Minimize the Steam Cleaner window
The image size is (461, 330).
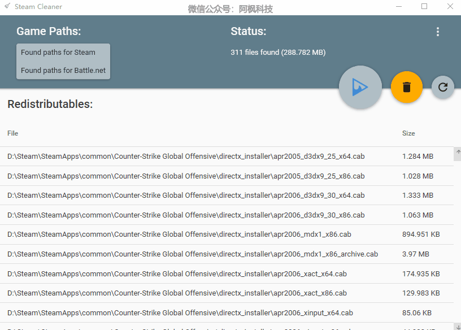tap(399, 6)
